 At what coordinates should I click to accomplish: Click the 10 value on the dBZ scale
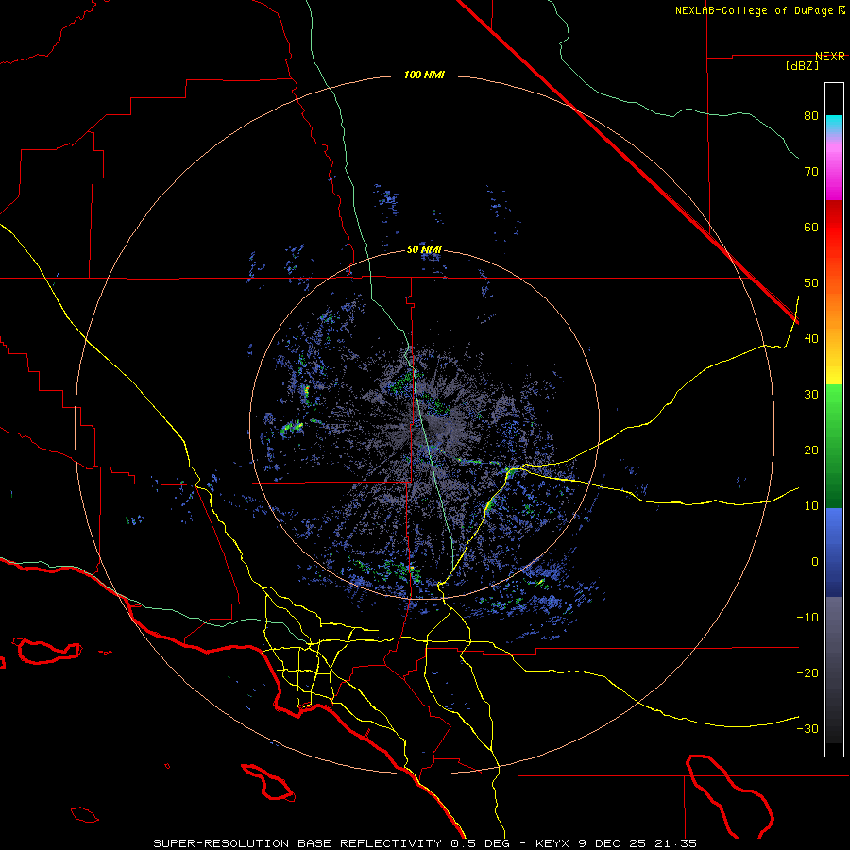pos(811,506)
